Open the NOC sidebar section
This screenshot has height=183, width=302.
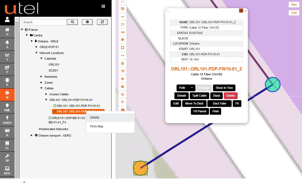point(7,171)
